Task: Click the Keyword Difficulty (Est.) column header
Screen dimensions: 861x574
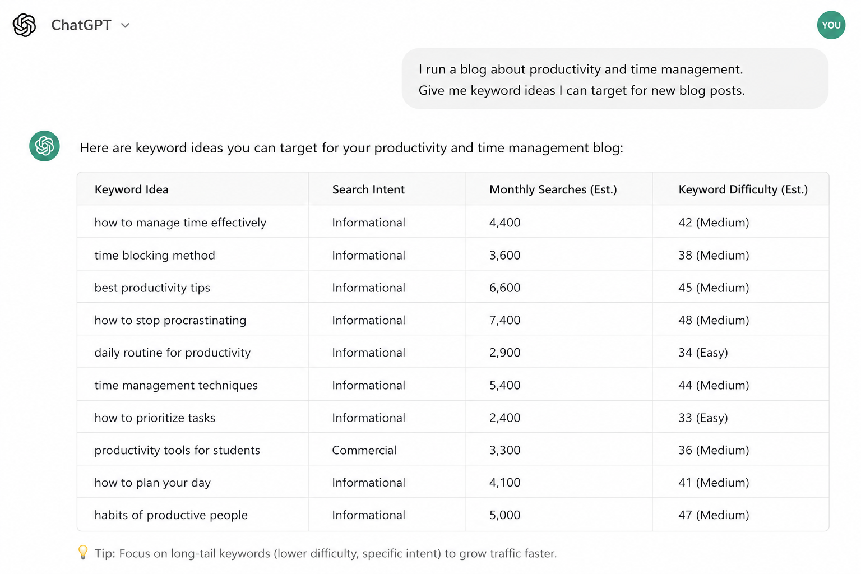Action: (x=743, y=189)
